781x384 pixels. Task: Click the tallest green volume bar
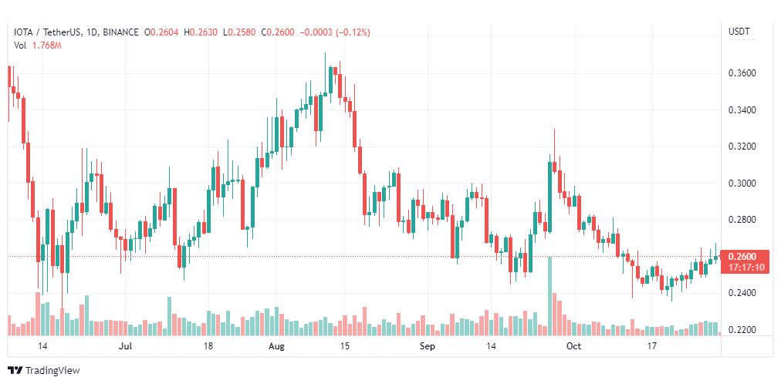pyautogui.click(x=549, y=296)
